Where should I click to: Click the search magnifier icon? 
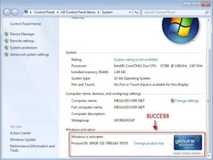pos(207,12)
